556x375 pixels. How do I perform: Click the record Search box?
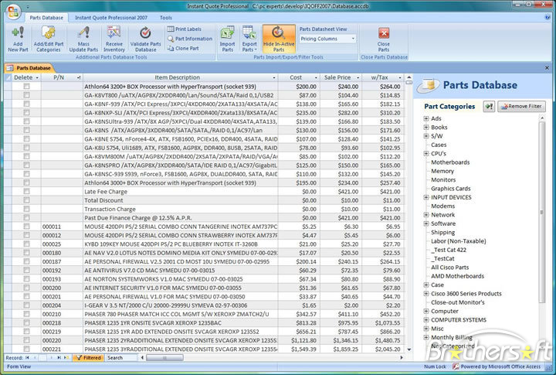(x=122, y=357)
